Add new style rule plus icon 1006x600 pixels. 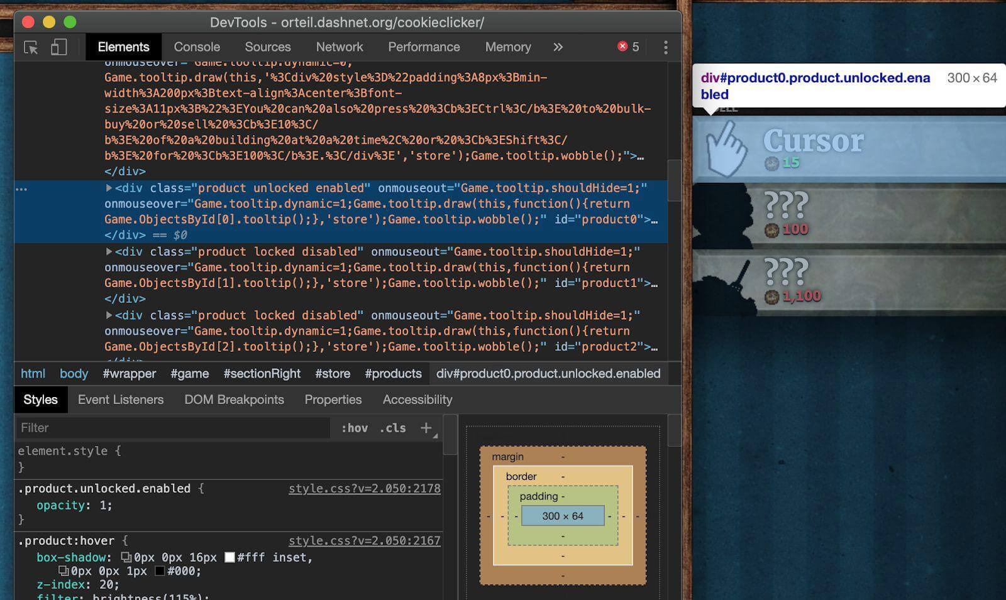click(426, 428)
